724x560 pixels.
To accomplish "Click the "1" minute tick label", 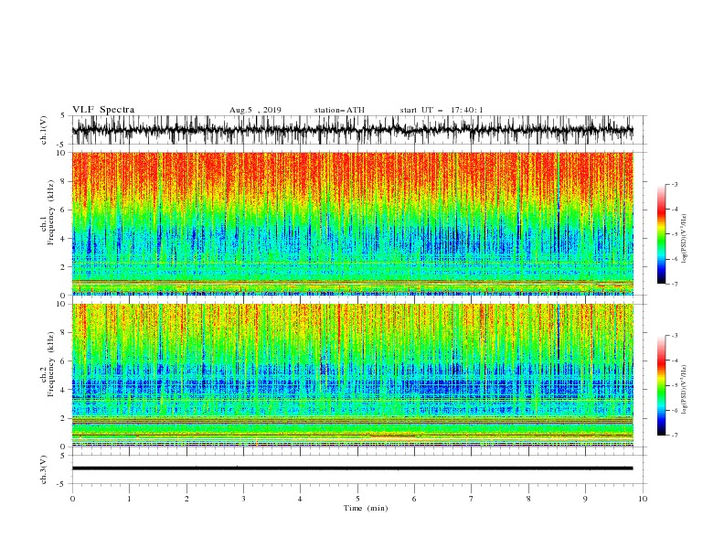I will 129,499.
